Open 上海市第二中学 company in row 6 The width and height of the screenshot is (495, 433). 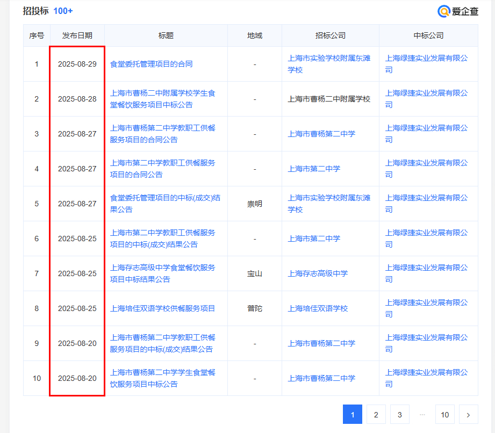314,239
